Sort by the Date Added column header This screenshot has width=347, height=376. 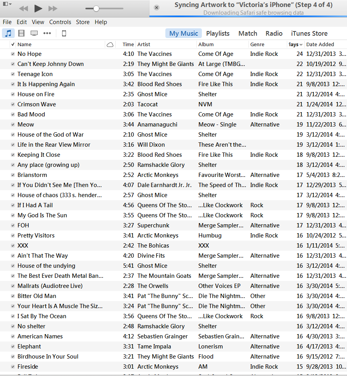320,44
